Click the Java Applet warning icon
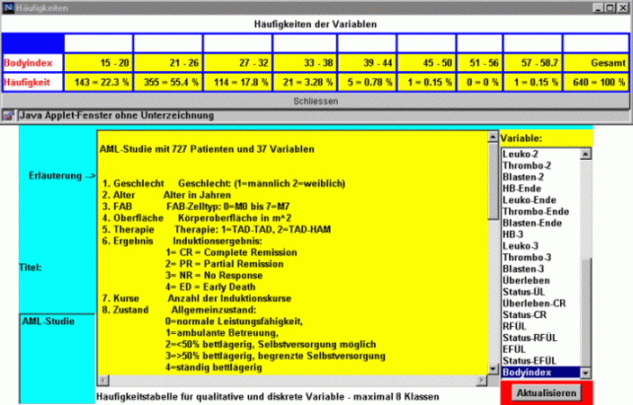This screenshot has width=633, height=405. [x=7, y=115]
